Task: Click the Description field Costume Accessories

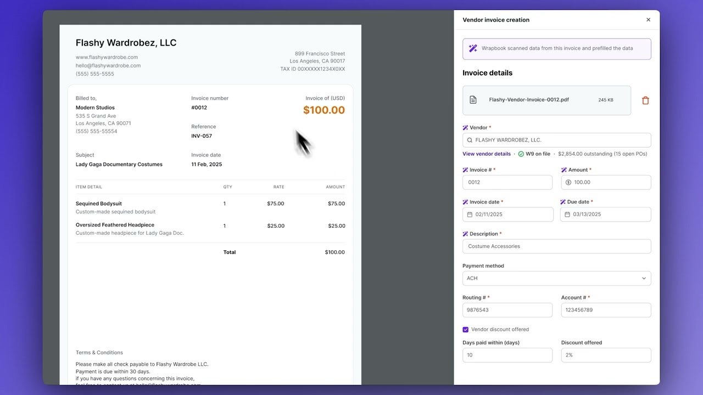Action: click(557, 246)
